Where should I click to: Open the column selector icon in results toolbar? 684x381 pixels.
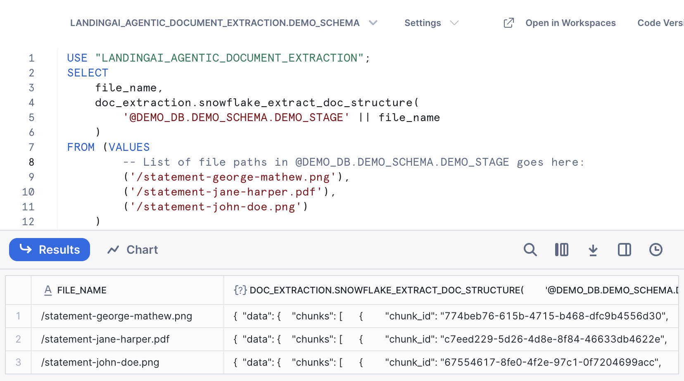(562, 250)
